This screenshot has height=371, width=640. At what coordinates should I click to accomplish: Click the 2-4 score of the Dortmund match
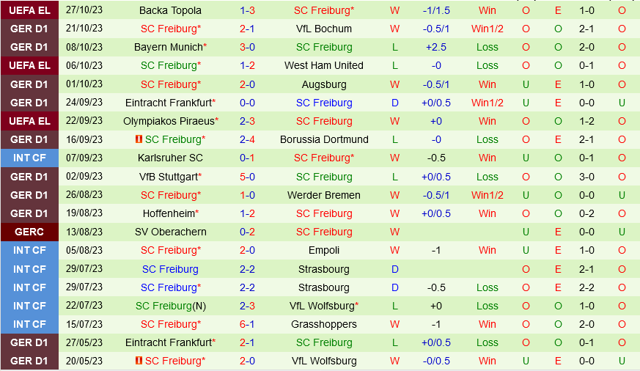click(x=247, y=139)
